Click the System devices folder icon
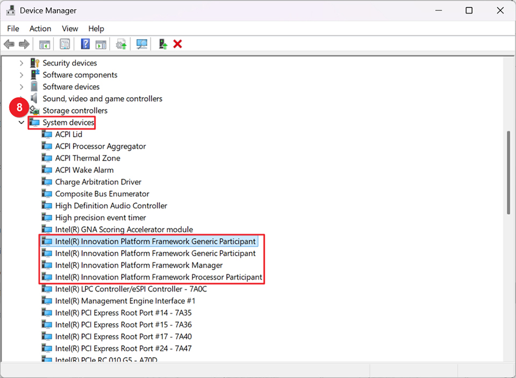This screenshot has height=378, width=516. coord(34,122)
